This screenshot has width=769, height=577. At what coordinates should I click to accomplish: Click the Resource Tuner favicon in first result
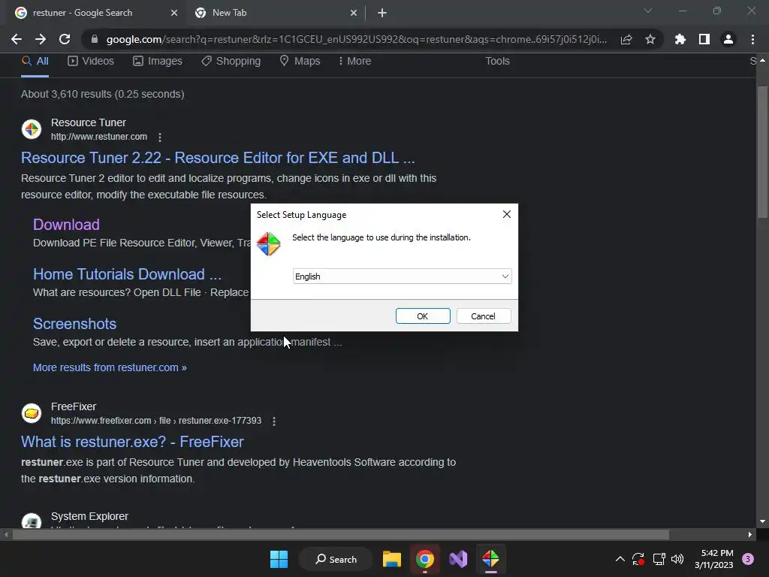click(32, 129)
